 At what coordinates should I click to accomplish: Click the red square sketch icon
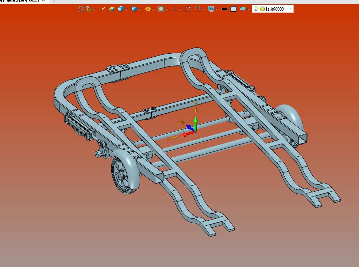coord(188,9)
